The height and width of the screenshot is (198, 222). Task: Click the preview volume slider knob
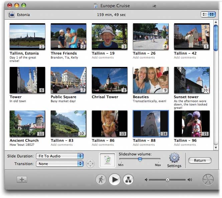pyautogui.click(x=168, y=180)
